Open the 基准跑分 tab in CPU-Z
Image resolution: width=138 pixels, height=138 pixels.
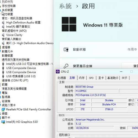click(113, 78)
